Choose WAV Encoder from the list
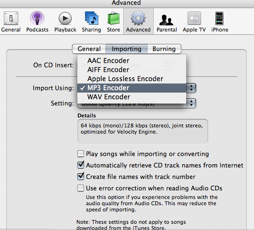The height and width of the screenshot is (230, 254). 132,97
